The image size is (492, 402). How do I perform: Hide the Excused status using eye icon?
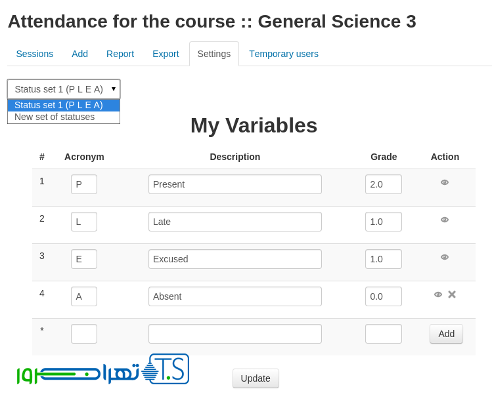tap(445, 257)
